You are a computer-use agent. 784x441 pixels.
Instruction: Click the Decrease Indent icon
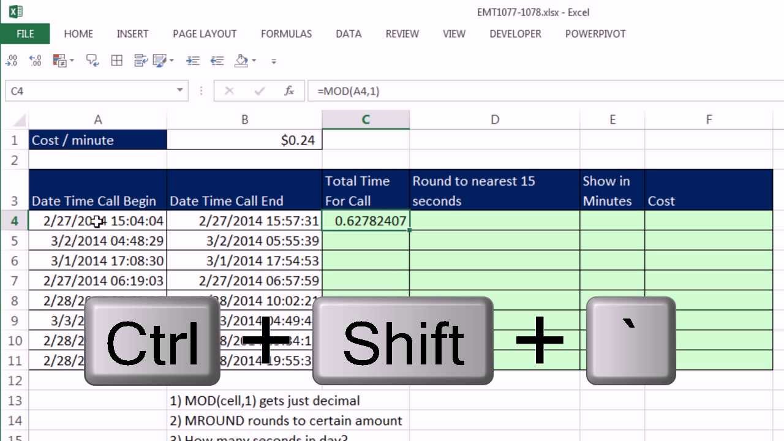(x=217, y=60)
